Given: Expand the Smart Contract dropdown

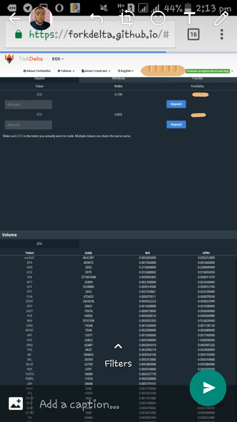Looking at the screenshot, I should (96, 71).
